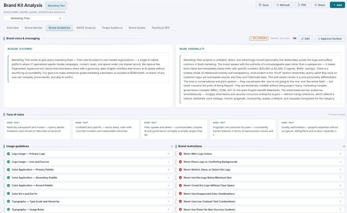Image resolution: width=347 pixels, height=213 pixels.
Task: Click the Save button
Action: pos(264,5)
